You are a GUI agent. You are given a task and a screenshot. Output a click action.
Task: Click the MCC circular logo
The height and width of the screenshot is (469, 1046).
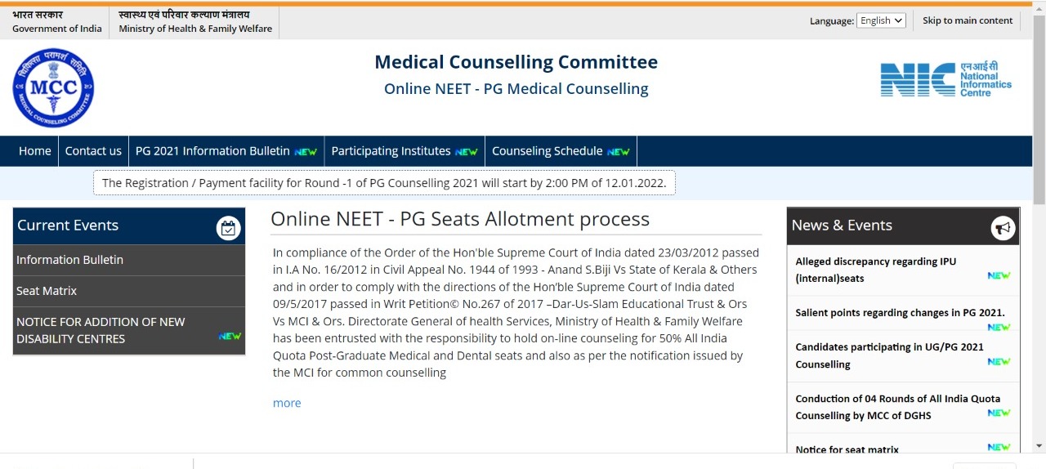tap(53, 87)
